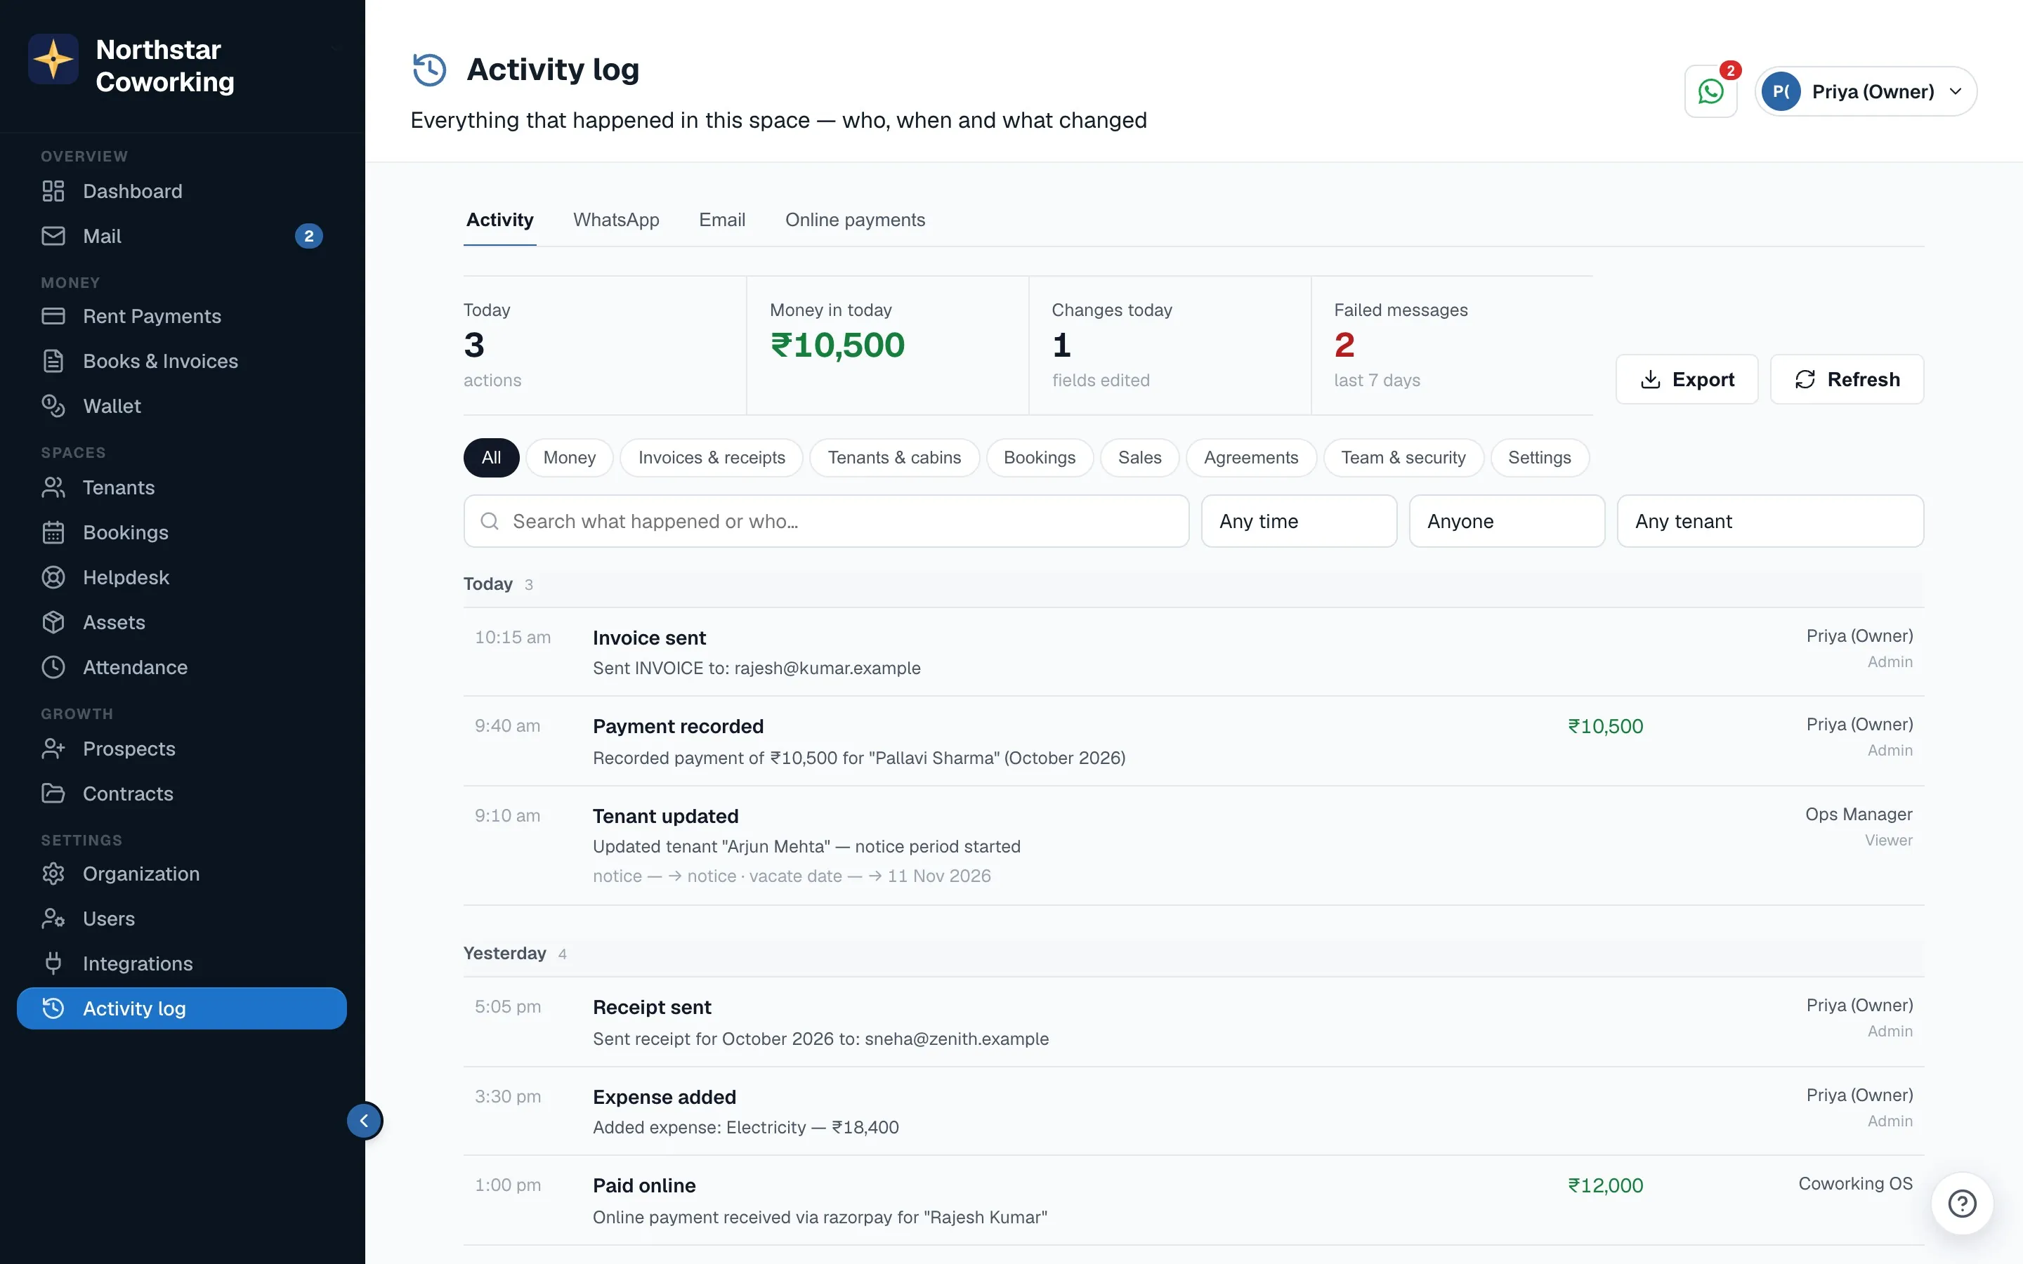Select the Sales filter chip
This screenshot has width=2023, height=1264.
click(x=1139, y=458)
